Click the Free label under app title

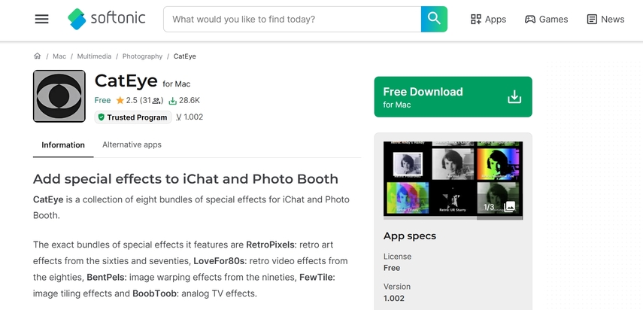pyautogui.click(x=102, y=101)
